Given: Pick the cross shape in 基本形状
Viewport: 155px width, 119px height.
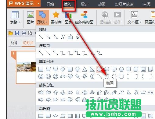Looking at the screenshot, I should [x=114, y=69].
